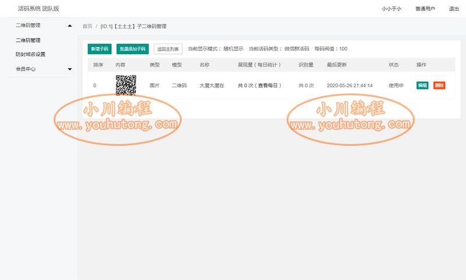Click the 查看每日 link in 展现量 cell
The image size is (466, 280).
click(x=268, y=85)
